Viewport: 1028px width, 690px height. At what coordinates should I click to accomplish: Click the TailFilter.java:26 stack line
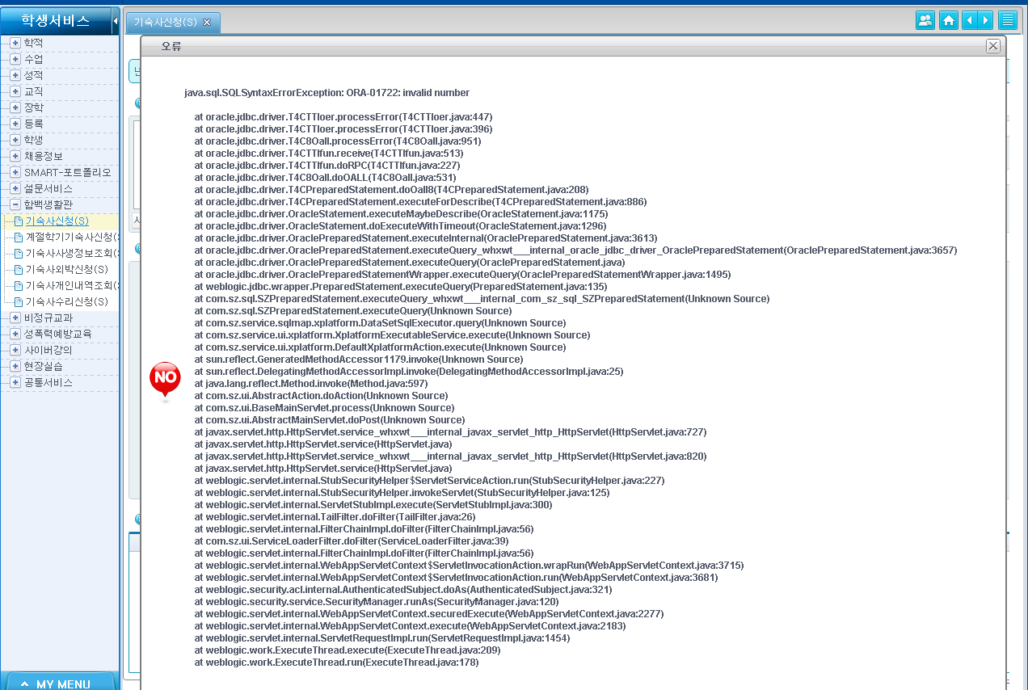[335, 517]
